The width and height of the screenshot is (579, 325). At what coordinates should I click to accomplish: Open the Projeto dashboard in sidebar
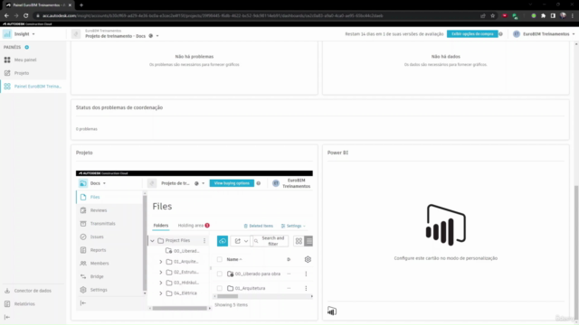22,73
